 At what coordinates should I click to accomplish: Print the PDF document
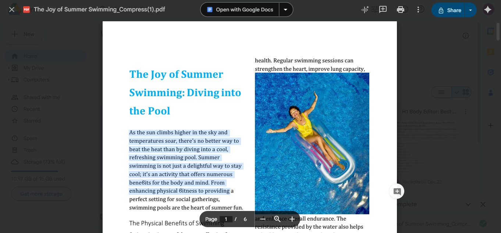(401, 9)
